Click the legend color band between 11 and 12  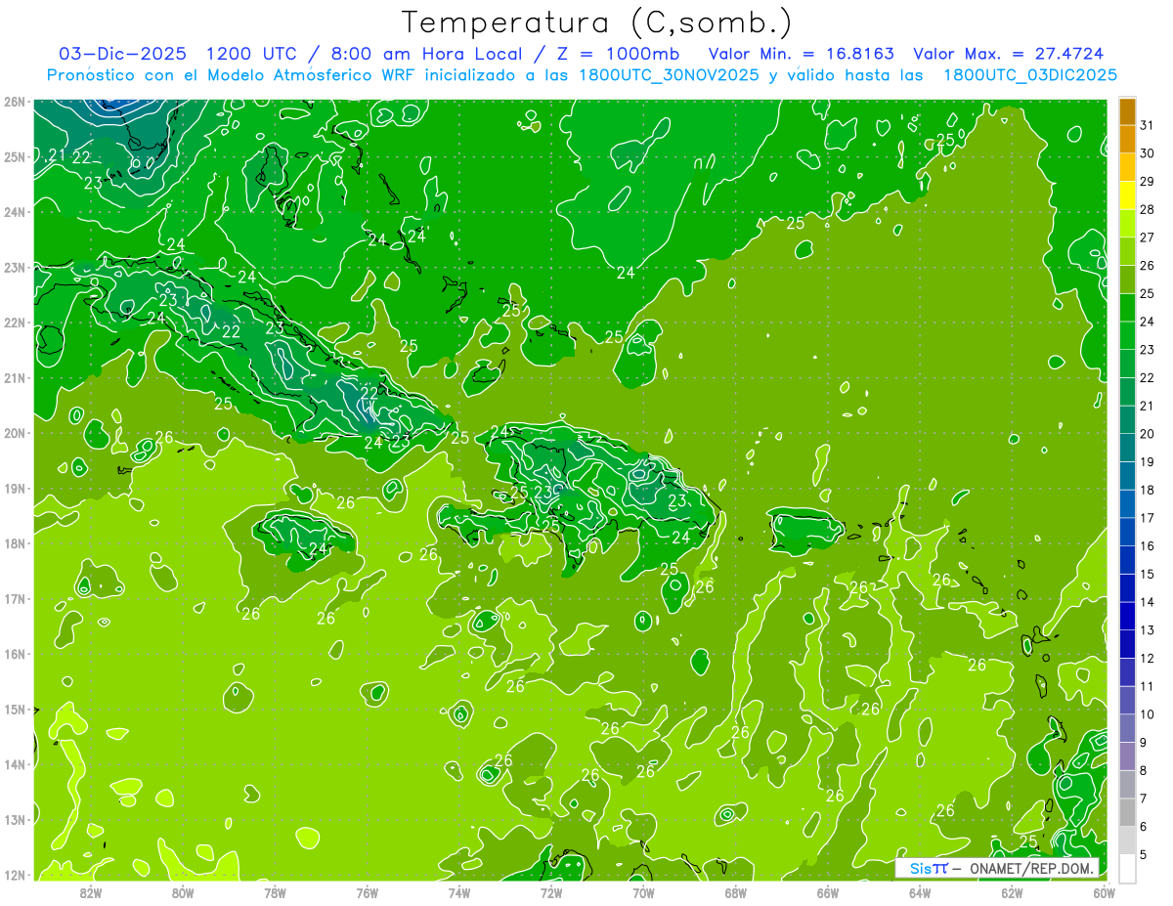(1127, 672)
